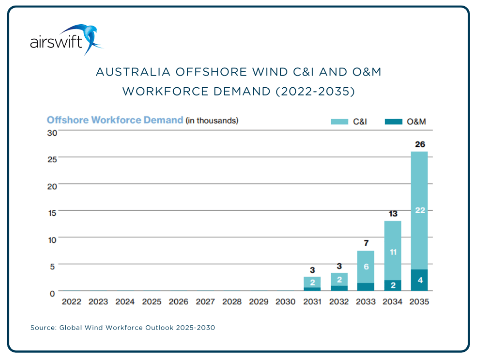This screenshot has width=477, height=358.
Task: Select the value label 26 above 2035
Action: click(420, 144)
